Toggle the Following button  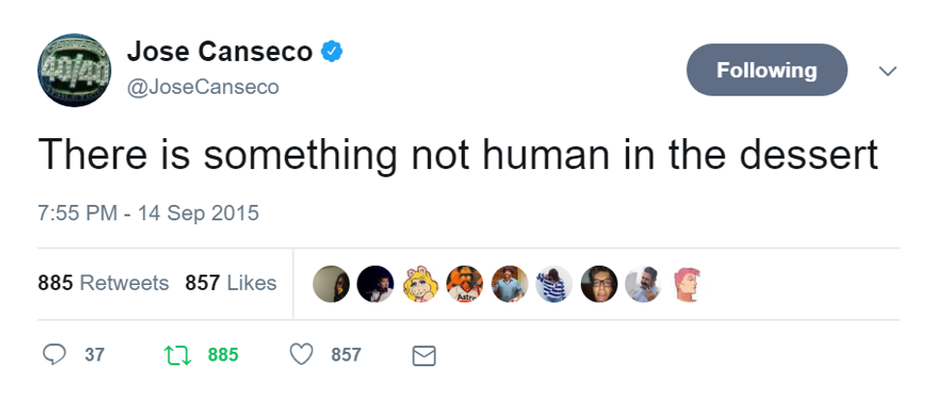[766, 71]
